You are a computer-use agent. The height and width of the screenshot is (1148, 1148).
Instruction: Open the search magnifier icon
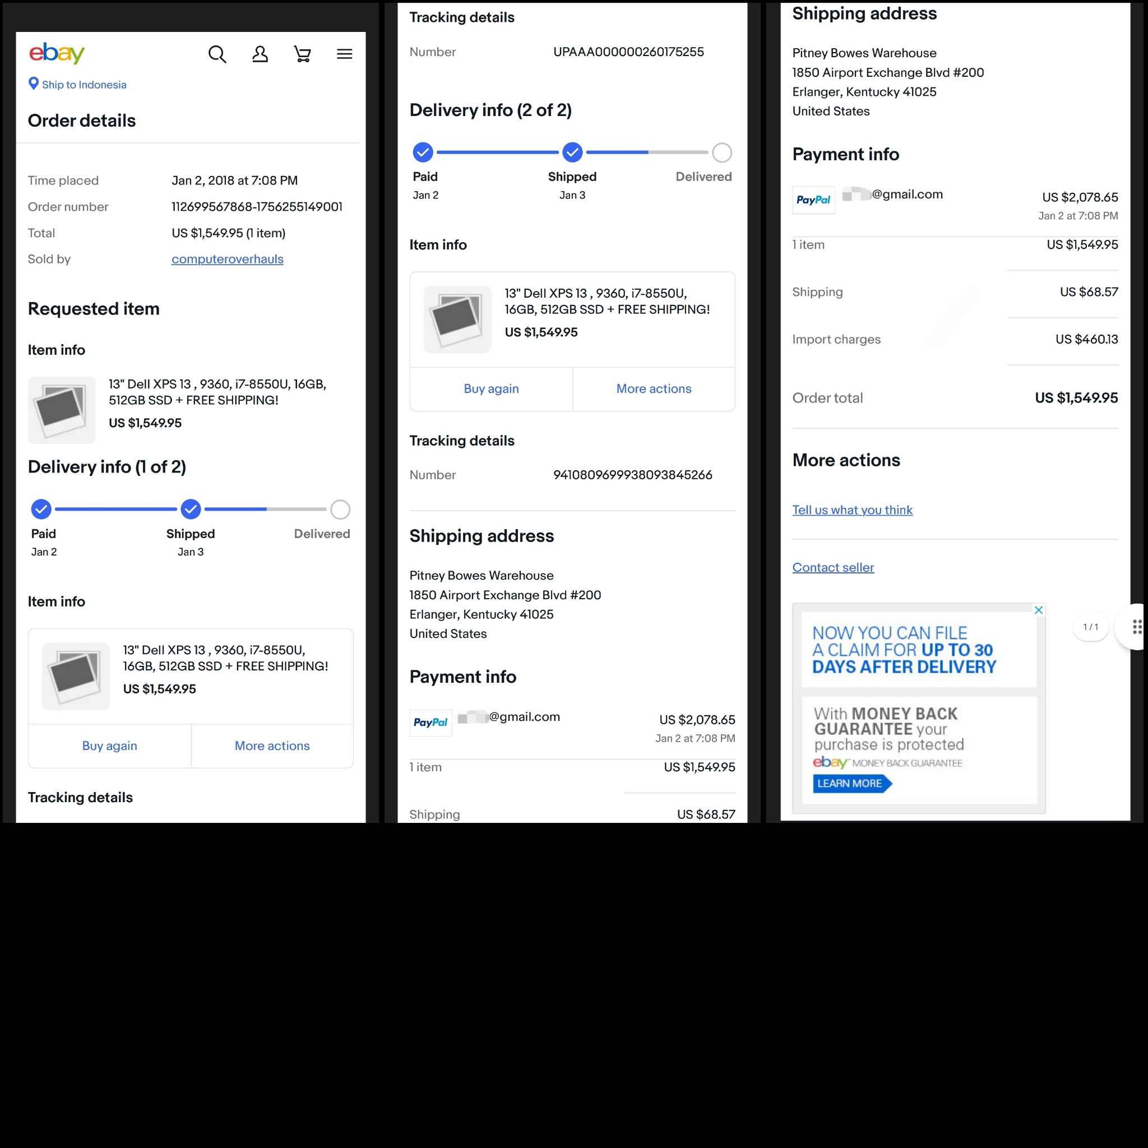[x=217, y=55]
